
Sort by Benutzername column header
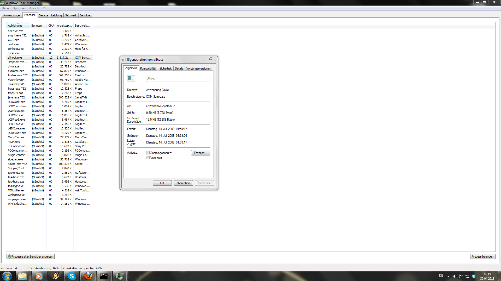coord(38,26)
